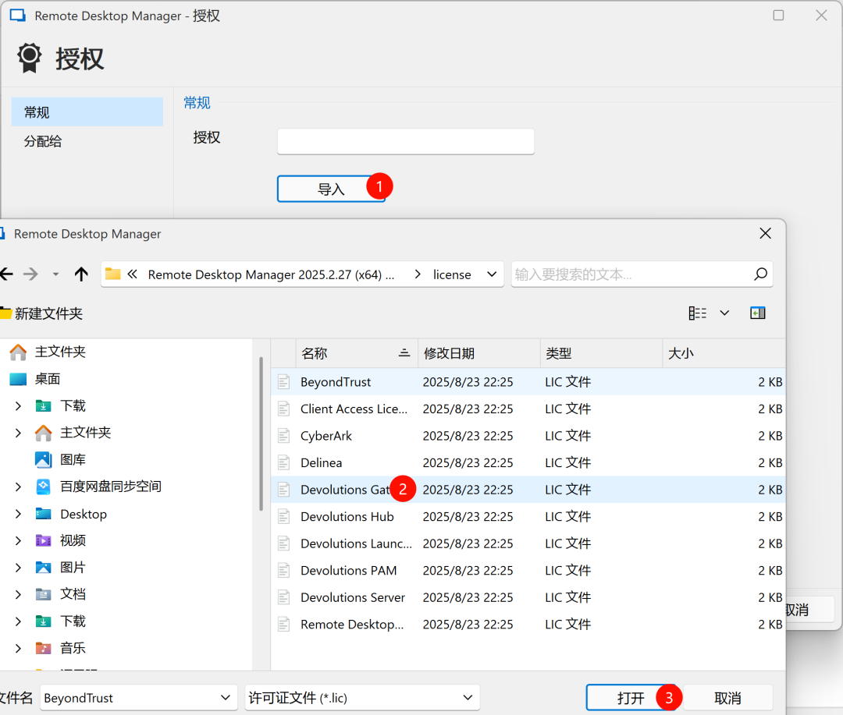
Task: Open the recent locations dropdown arrow
Action: (x=55, y=274)
